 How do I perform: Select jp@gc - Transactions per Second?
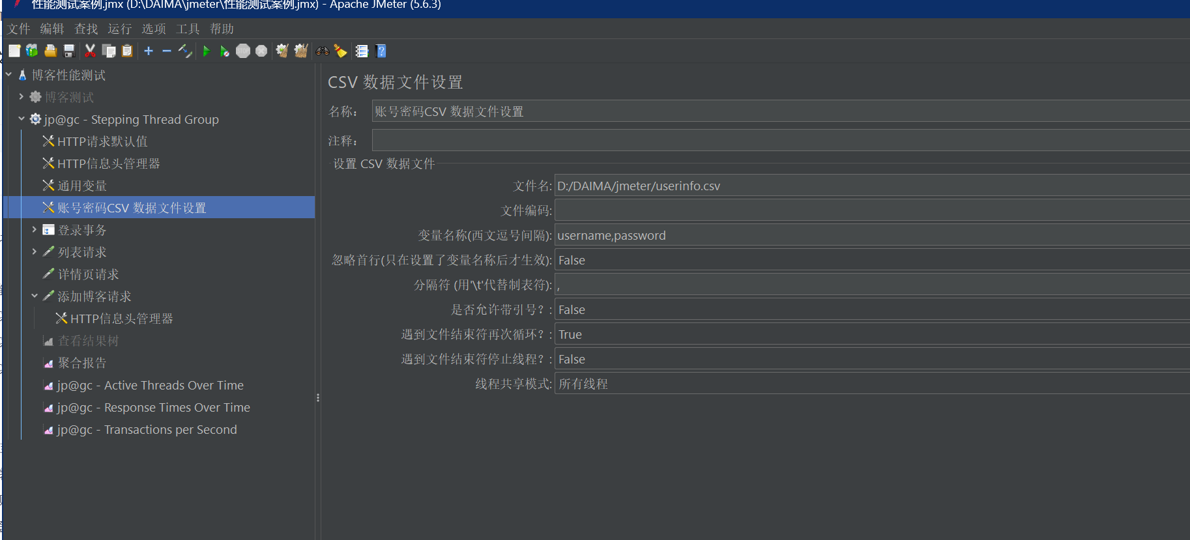[147, 429]
